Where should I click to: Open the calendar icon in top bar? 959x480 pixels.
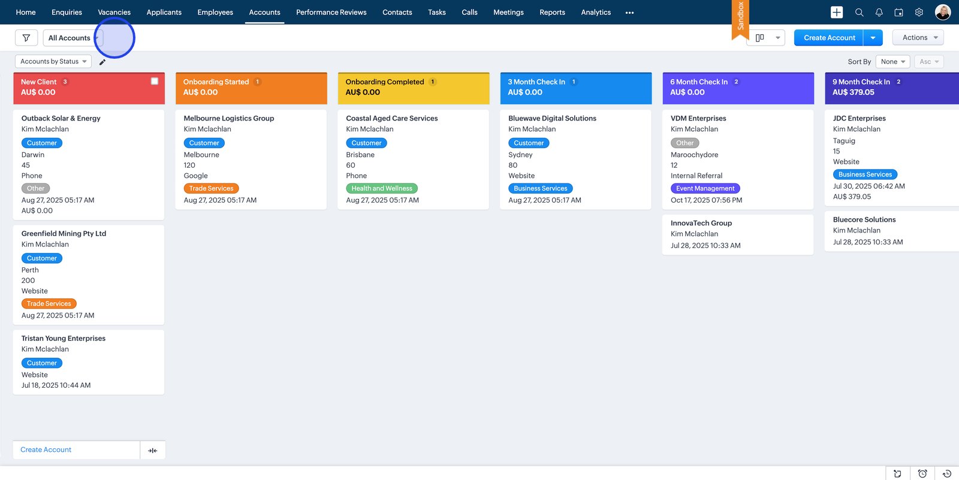(898, 13)
